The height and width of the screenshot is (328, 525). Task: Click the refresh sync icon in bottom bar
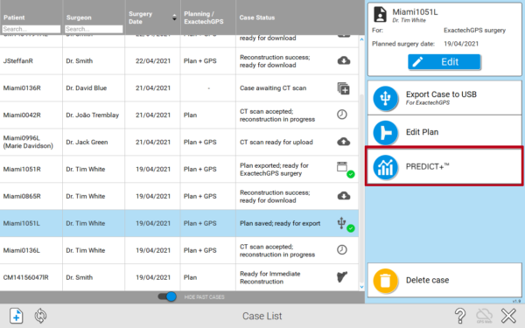tap(40, 316)
